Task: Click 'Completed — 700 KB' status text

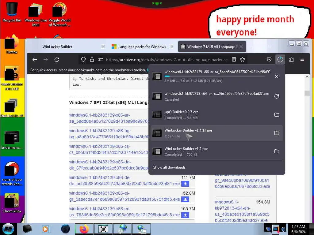Action: (181, 155)
